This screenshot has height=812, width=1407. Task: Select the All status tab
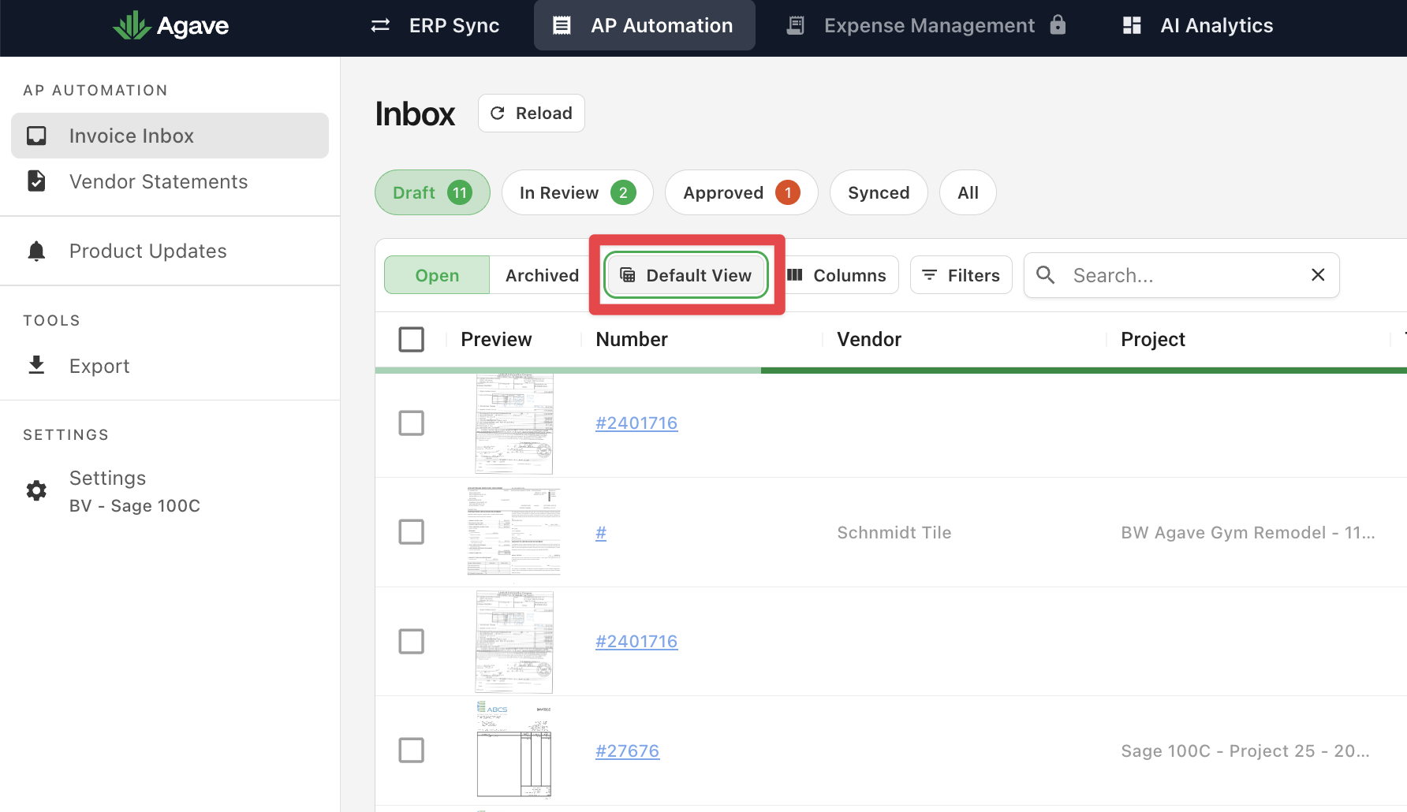pyautogui.click(x=968, y=192)
